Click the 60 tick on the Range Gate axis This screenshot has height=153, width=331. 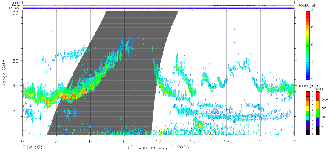click(16, 61)
